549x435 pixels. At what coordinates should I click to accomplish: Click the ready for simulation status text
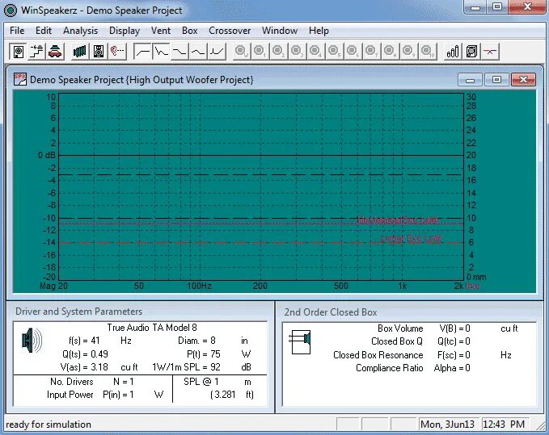[x=49, y=425]
